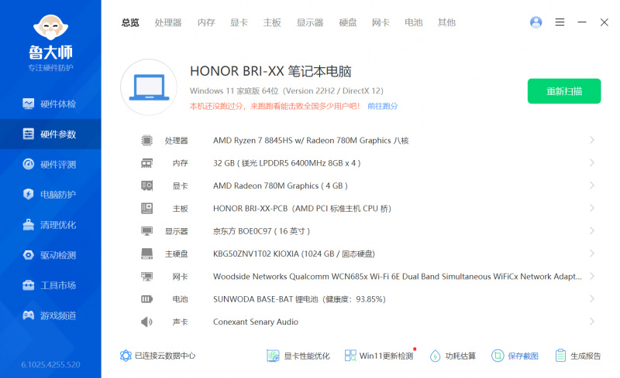The height and width of the screenshot is (378, 620).
Task: Click 保存截图 to save screenshot
Action: (515, 356)
